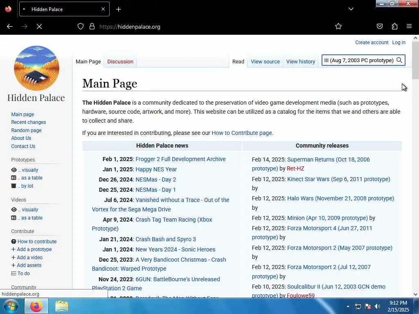Image resolution: width=419 pixels, height=314 pixels.
Task: Click the wiki search input field
Action: click(x=358, y=61)
